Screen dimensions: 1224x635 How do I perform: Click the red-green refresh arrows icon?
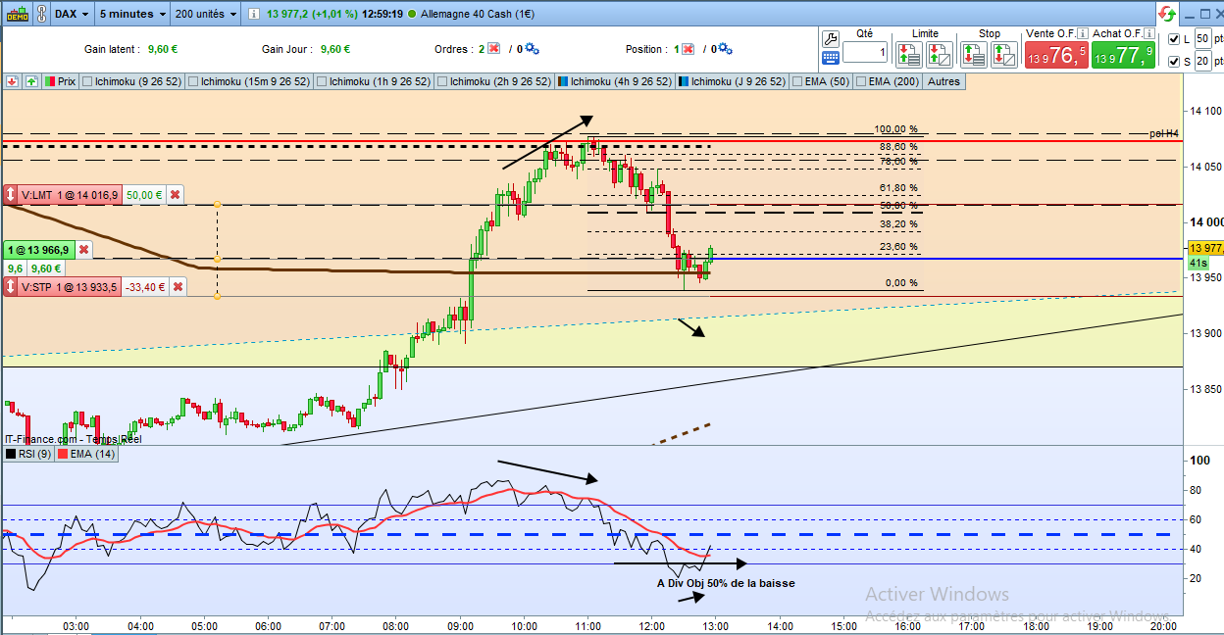click(1167, 14)
